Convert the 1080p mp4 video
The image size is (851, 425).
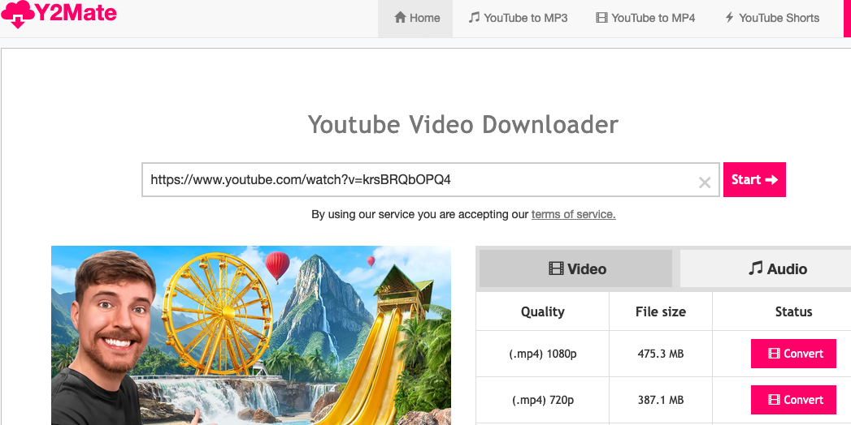click(x=793, y=354)
